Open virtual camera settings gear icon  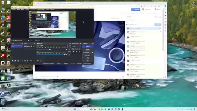92,53
